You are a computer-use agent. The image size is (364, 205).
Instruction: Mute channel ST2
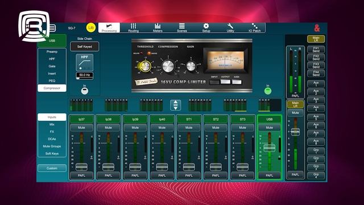216,128
